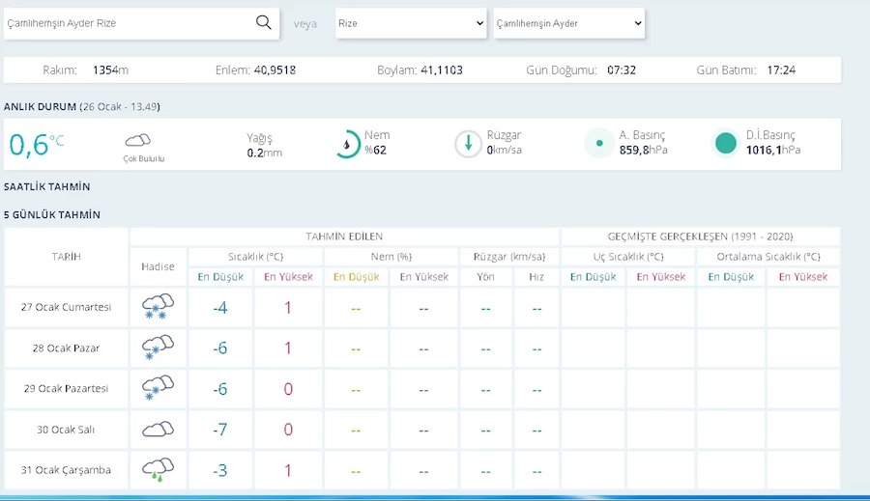Click the 31 Ocak Çarşamba date cell

point(66,470)
